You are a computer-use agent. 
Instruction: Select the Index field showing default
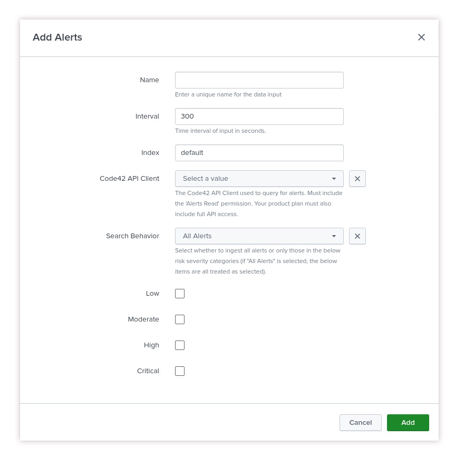[x=259, y=152]
